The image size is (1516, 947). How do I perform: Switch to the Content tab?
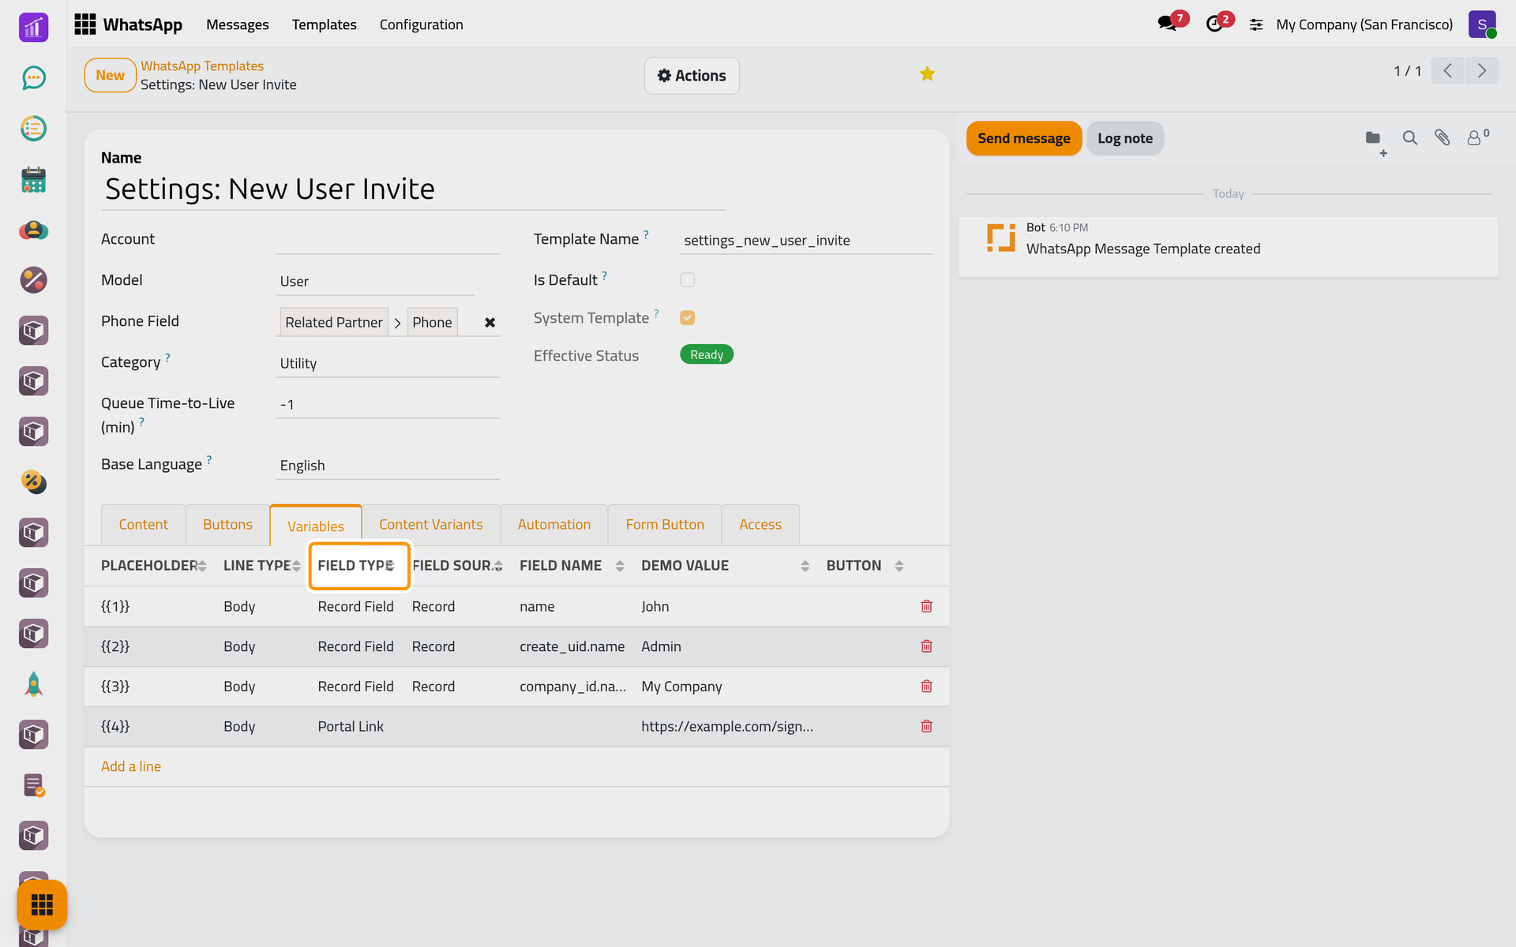click(143, 525)
